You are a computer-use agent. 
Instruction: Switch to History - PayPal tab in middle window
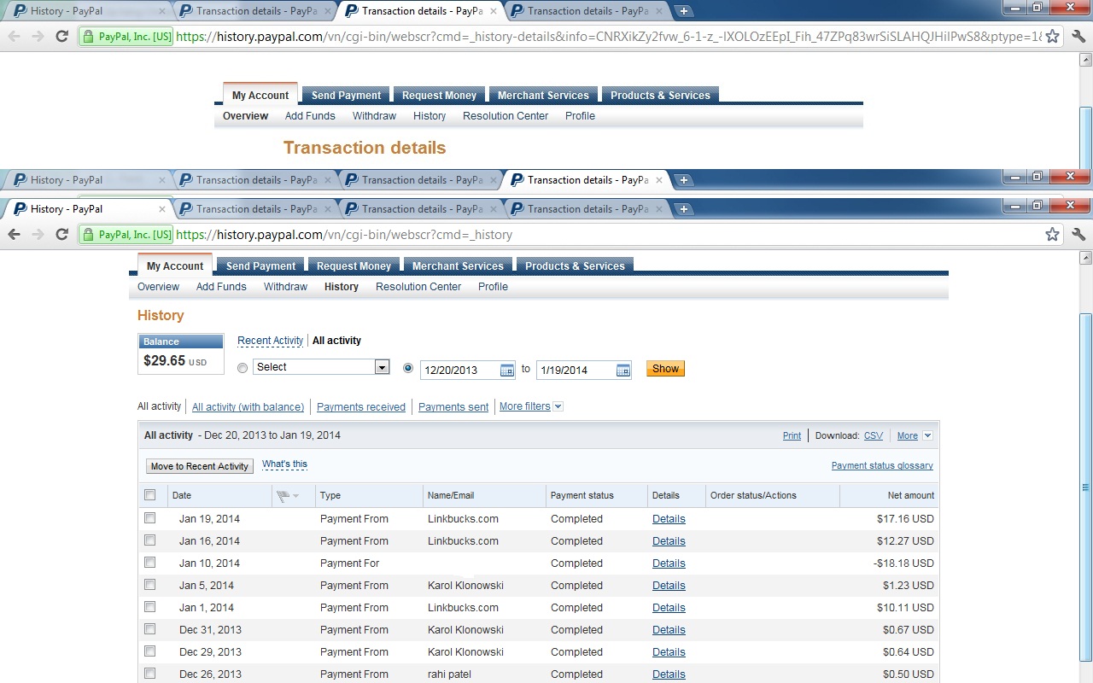tap(85, 180)
